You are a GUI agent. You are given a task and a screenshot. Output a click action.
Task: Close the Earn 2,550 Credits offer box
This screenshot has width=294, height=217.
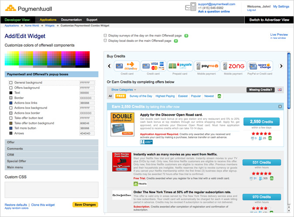click(x=280, y=106)
